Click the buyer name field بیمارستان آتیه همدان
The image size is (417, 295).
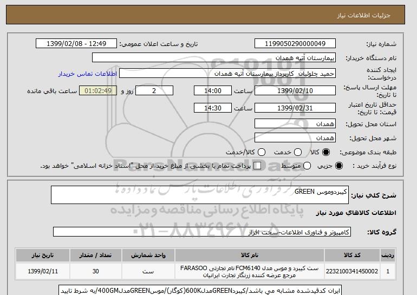click(214, 58)
